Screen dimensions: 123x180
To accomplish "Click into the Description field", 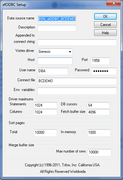I will 57,28.
